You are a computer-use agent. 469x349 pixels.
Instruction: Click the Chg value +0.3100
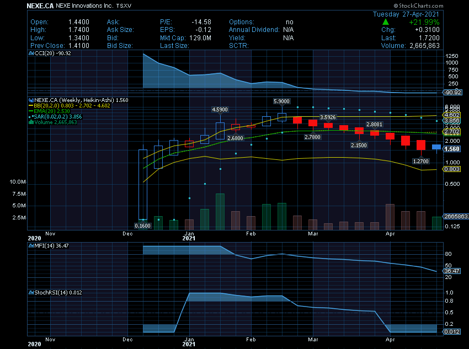pos(427,30)
